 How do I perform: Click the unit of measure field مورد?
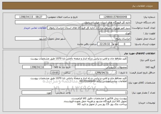click(37, 93)
